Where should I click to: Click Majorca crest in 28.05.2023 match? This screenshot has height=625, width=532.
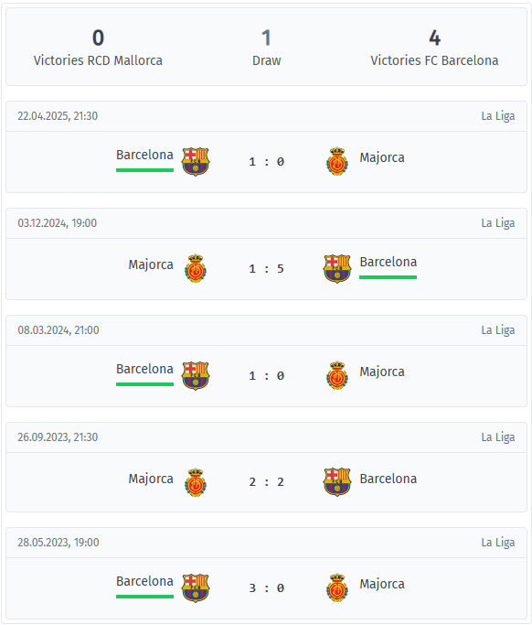point(337,587)
